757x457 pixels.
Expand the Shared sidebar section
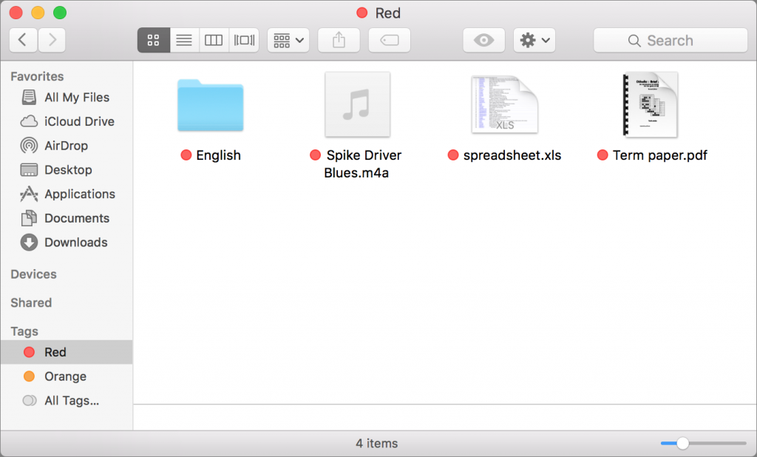coord(31,303)
